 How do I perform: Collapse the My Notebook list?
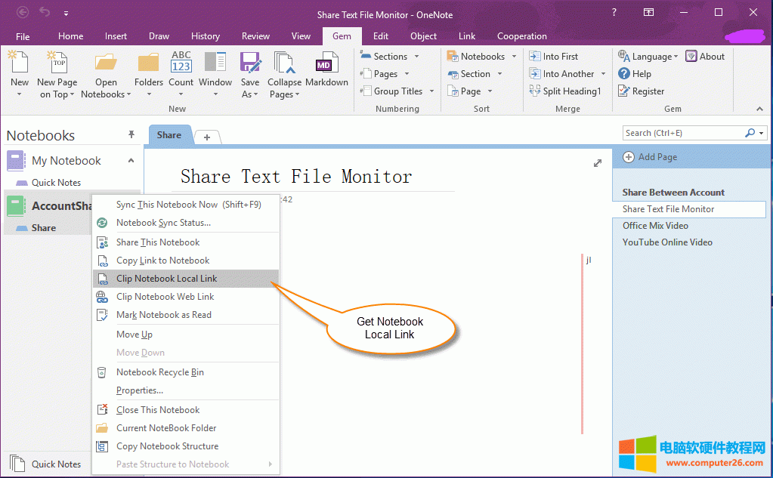click(131, 161)
